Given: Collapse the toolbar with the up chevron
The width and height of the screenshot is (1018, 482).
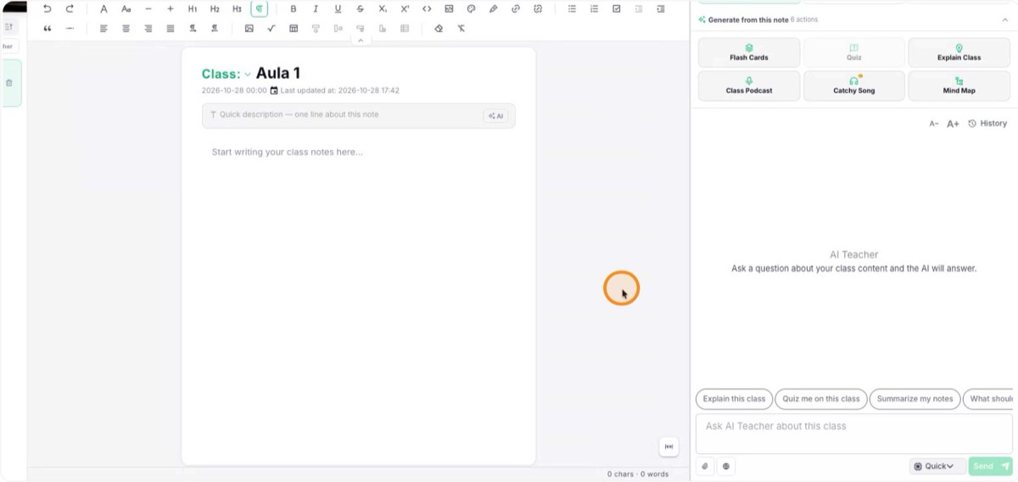Looking at the screenshot, I should coord(360,40).
